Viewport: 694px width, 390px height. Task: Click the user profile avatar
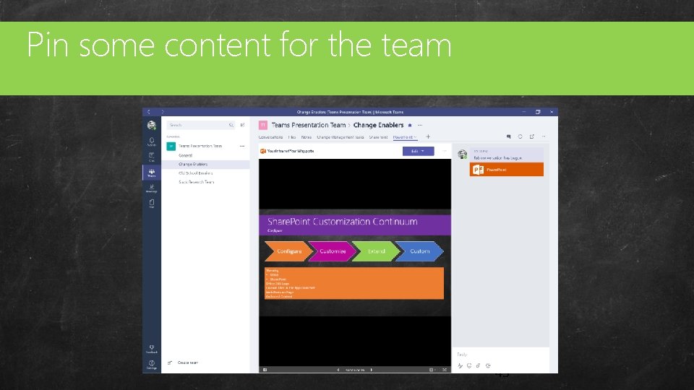(x=151, y=125)
